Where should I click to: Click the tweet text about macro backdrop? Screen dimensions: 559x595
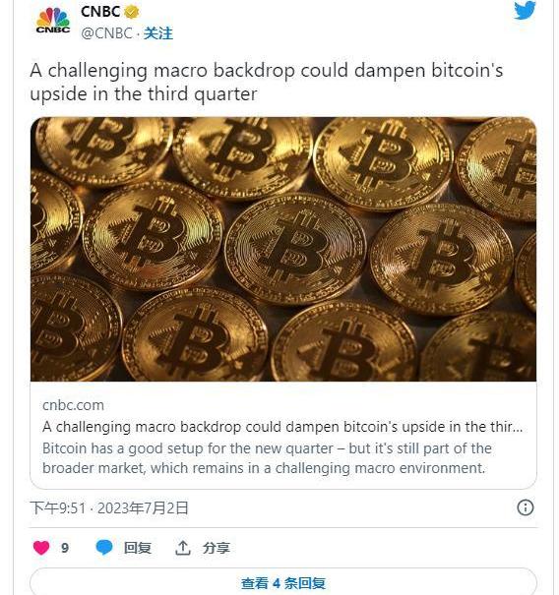pyautogui.click(x=266, y=83)
